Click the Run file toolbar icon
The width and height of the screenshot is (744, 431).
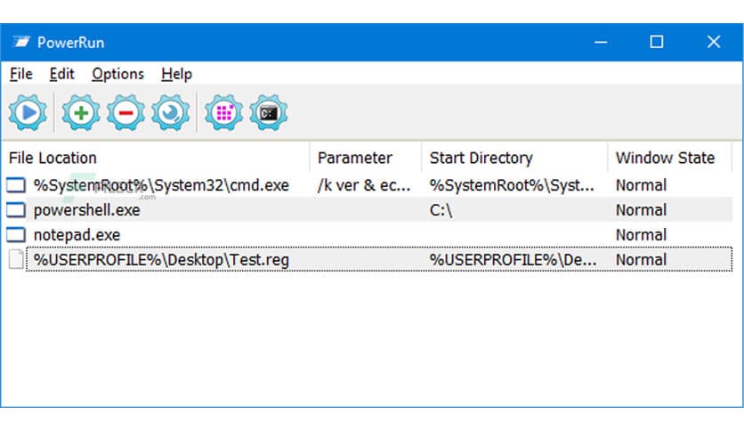(28, 112)
